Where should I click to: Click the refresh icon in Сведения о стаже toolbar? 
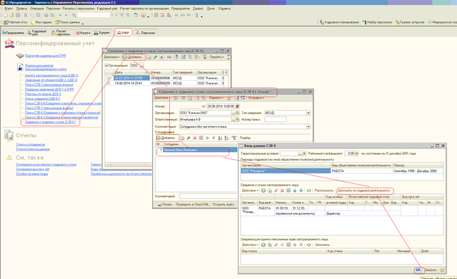pyautogui.click(x=309, y=191)
